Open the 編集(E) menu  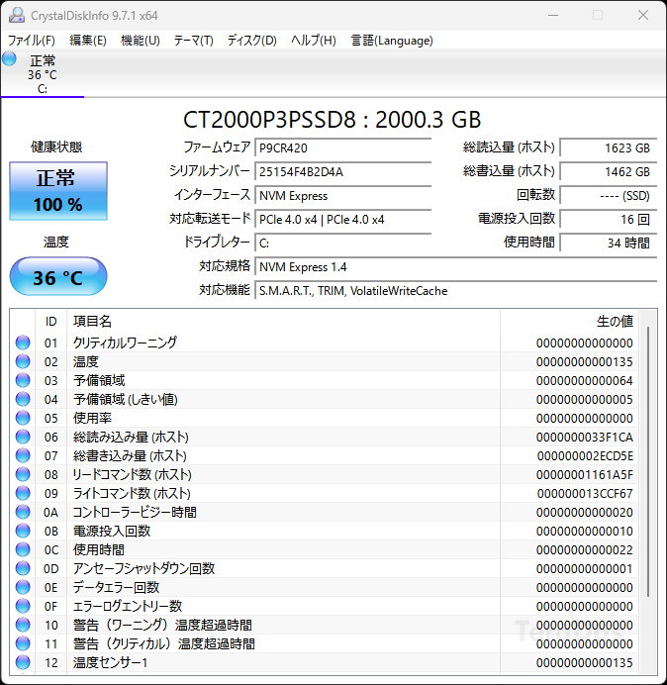pyautogui.click(x=88, y=41)
